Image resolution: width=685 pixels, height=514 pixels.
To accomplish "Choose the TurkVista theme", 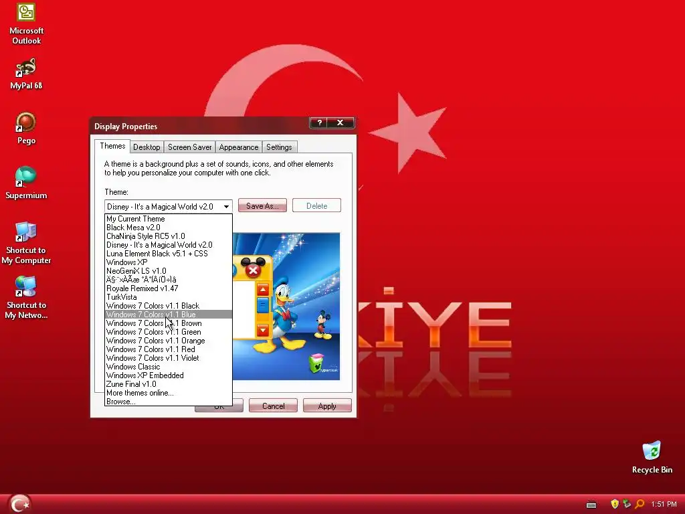I will coord(168,297).
